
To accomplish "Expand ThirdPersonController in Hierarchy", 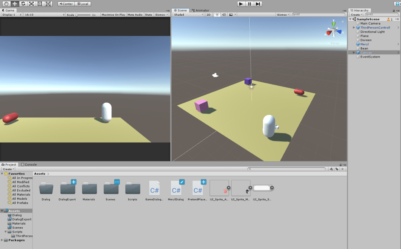I will click(354, 28).
